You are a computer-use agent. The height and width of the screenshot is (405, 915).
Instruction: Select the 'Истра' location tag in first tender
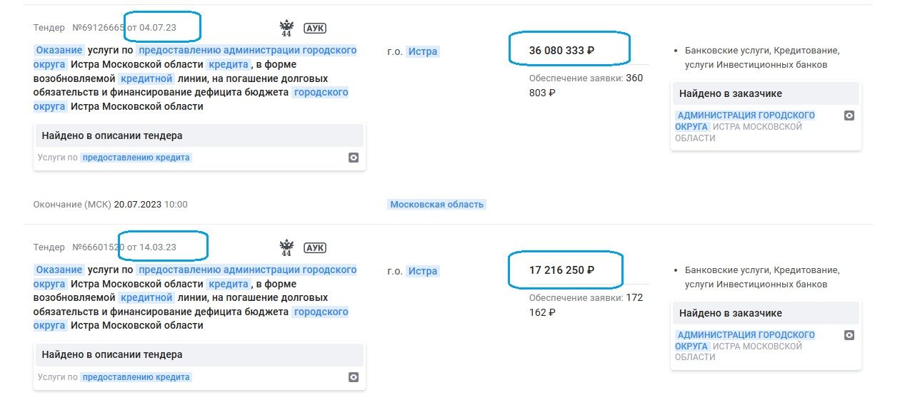[x=422, y=51]
